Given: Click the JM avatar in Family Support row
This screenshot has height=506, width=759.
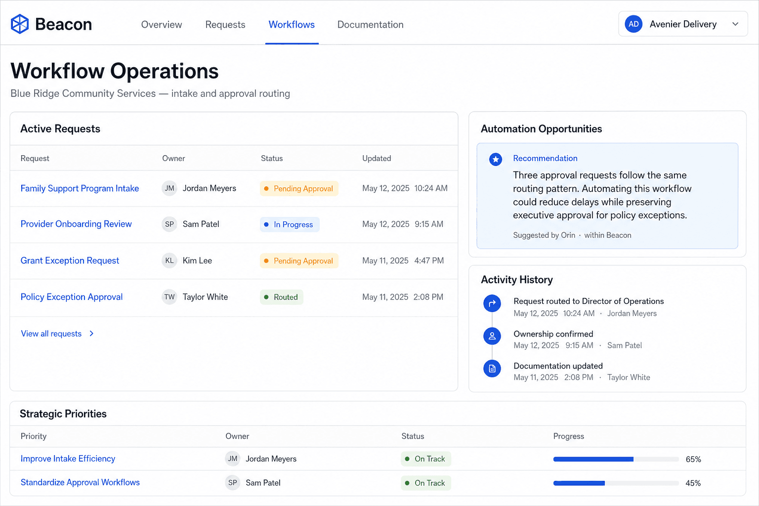Looking at the screenshot, I should [x=169, y=188].
